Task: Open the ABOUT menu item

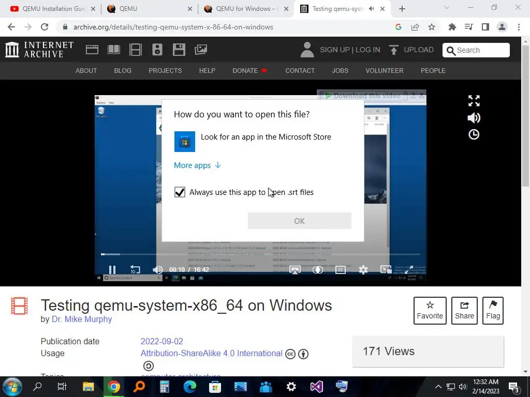Action: click(86, 70)
